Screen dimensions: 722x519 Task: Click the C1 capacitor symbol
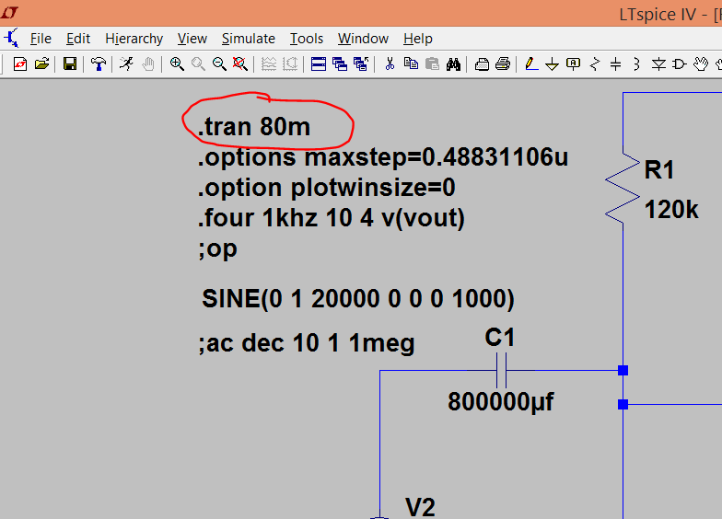pos(501,370)
